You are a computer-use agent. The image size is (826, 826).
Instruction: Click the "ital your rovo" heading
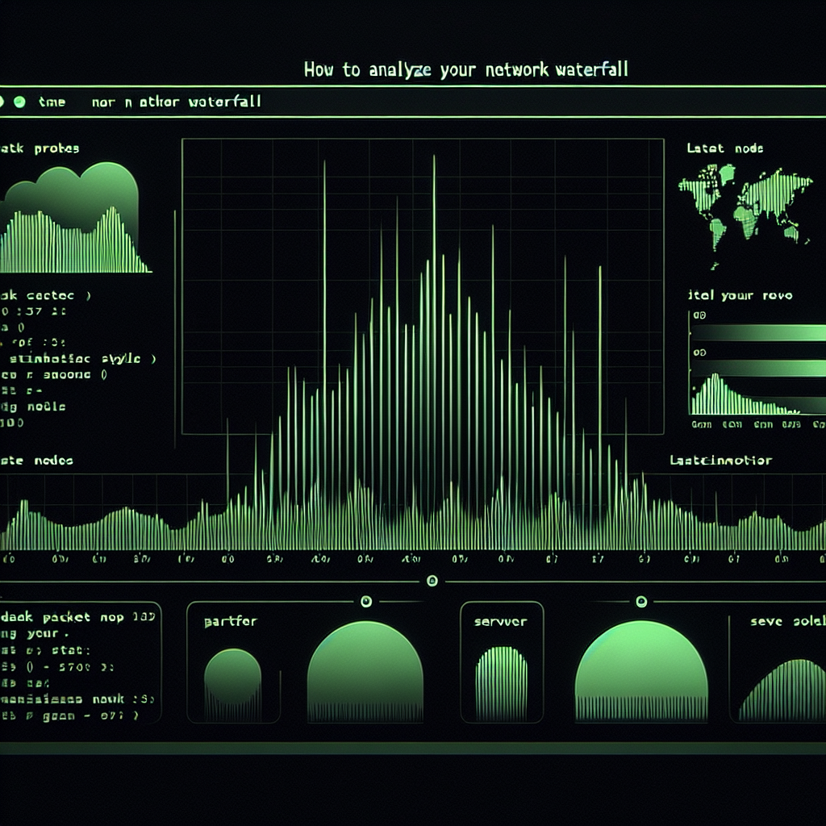coord(740,295)
